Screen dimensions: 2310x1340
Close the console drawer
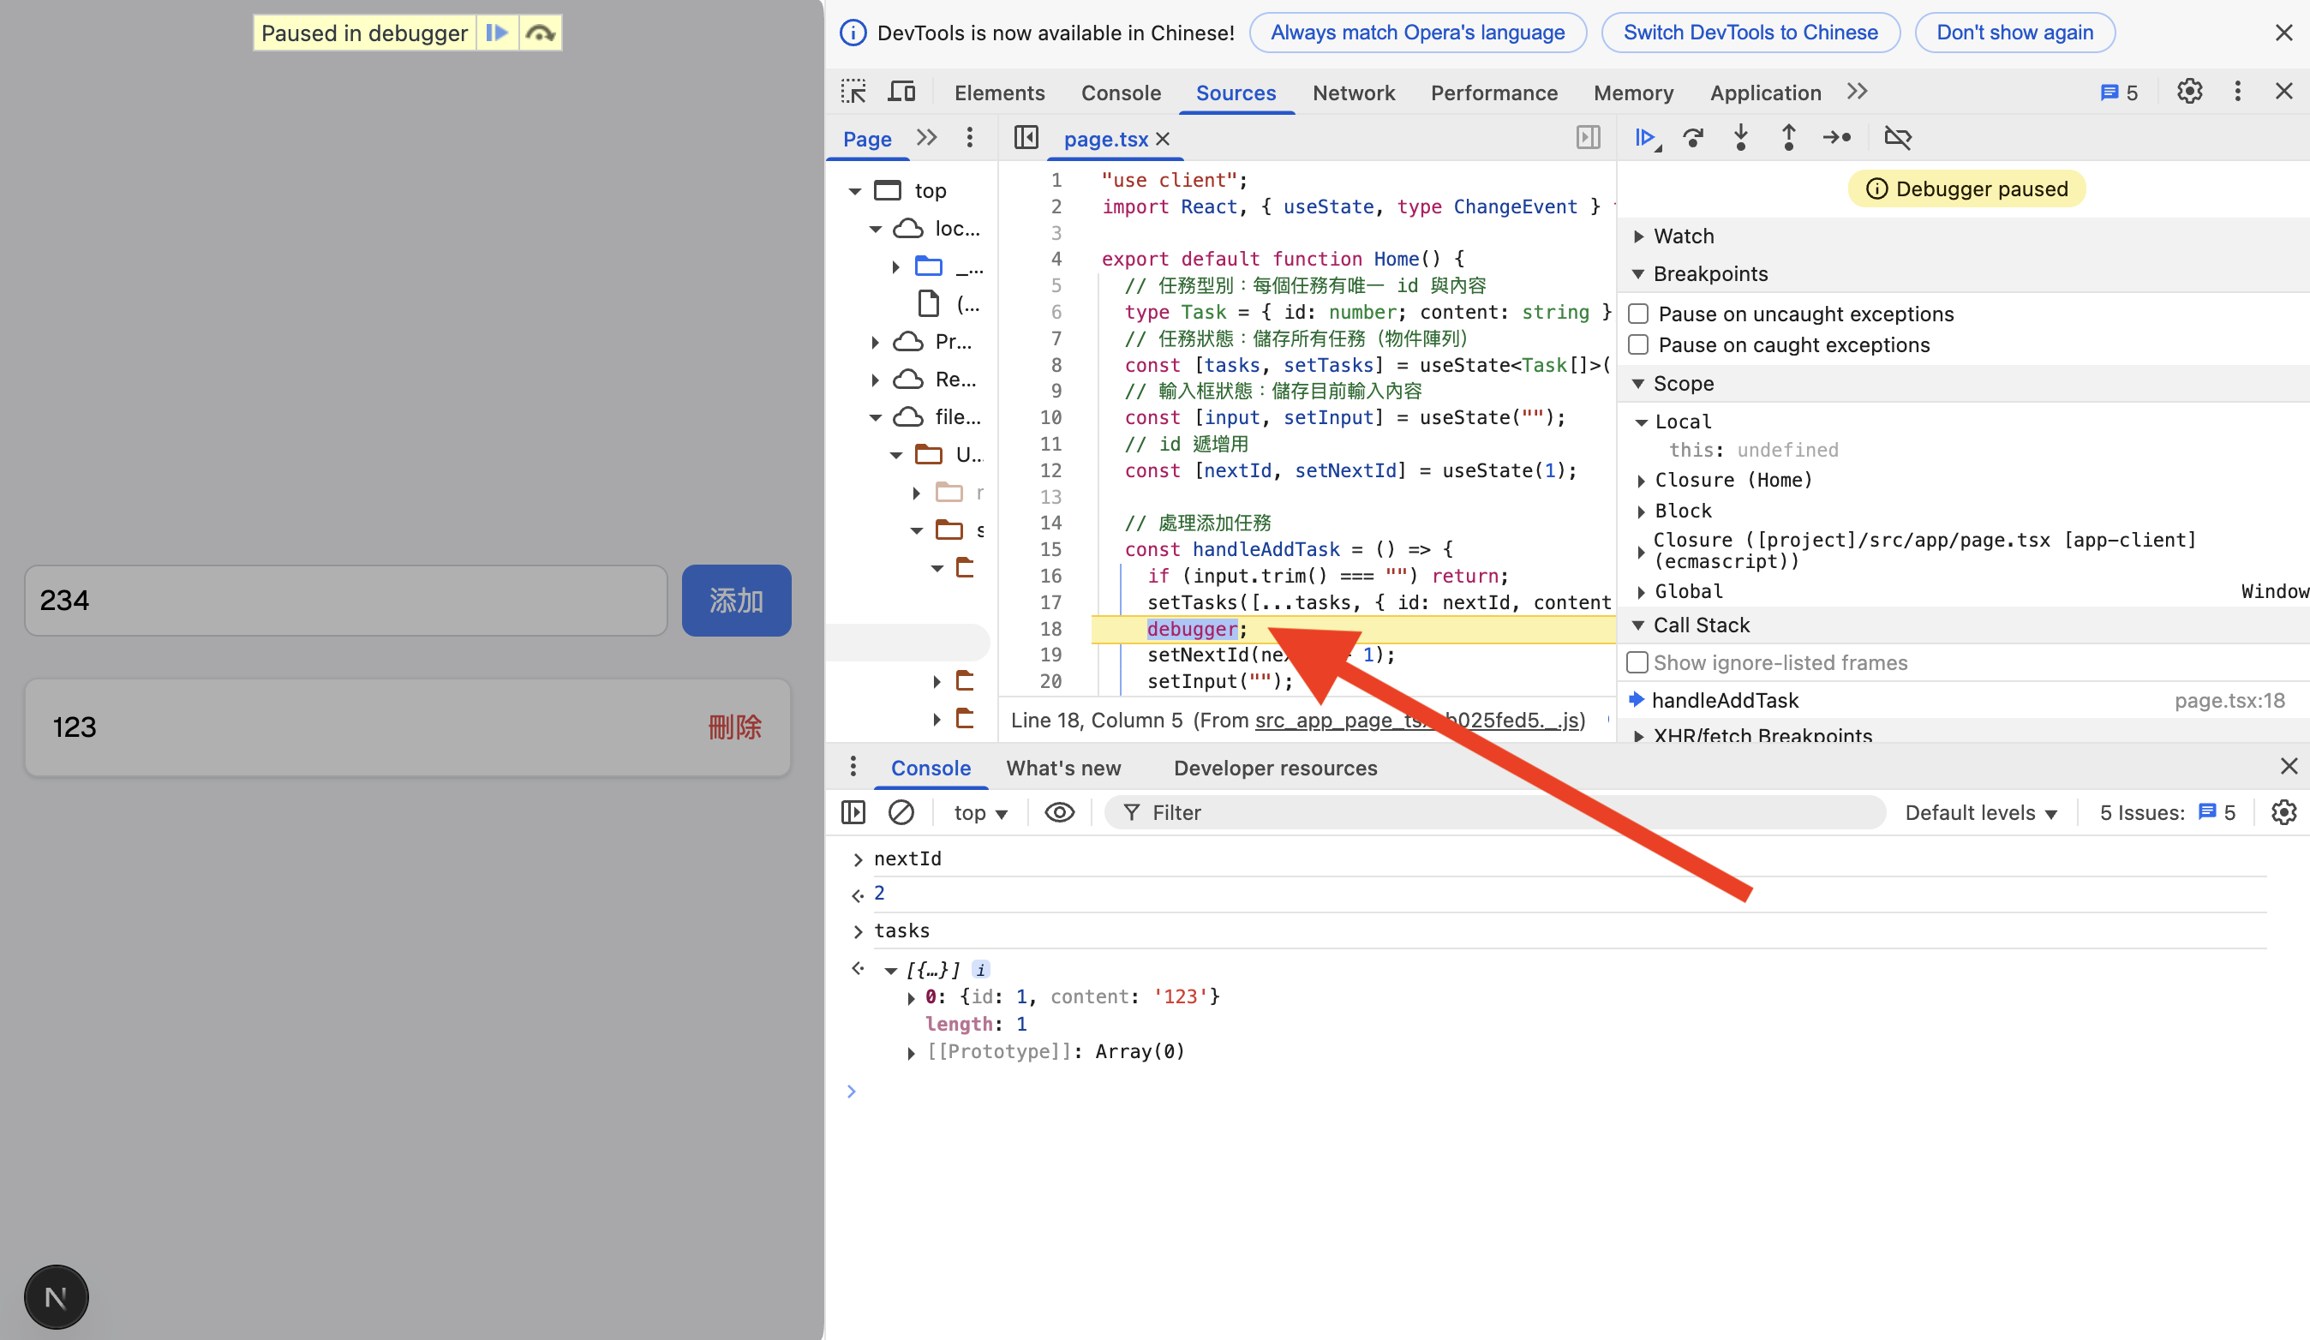[2289, 766]
